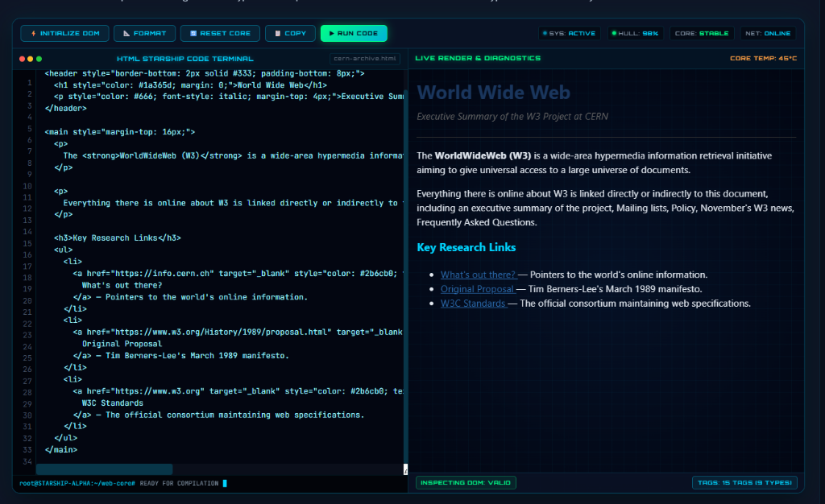
Task: Click the code line with href info.cern.ch
Action: [238, 273]
